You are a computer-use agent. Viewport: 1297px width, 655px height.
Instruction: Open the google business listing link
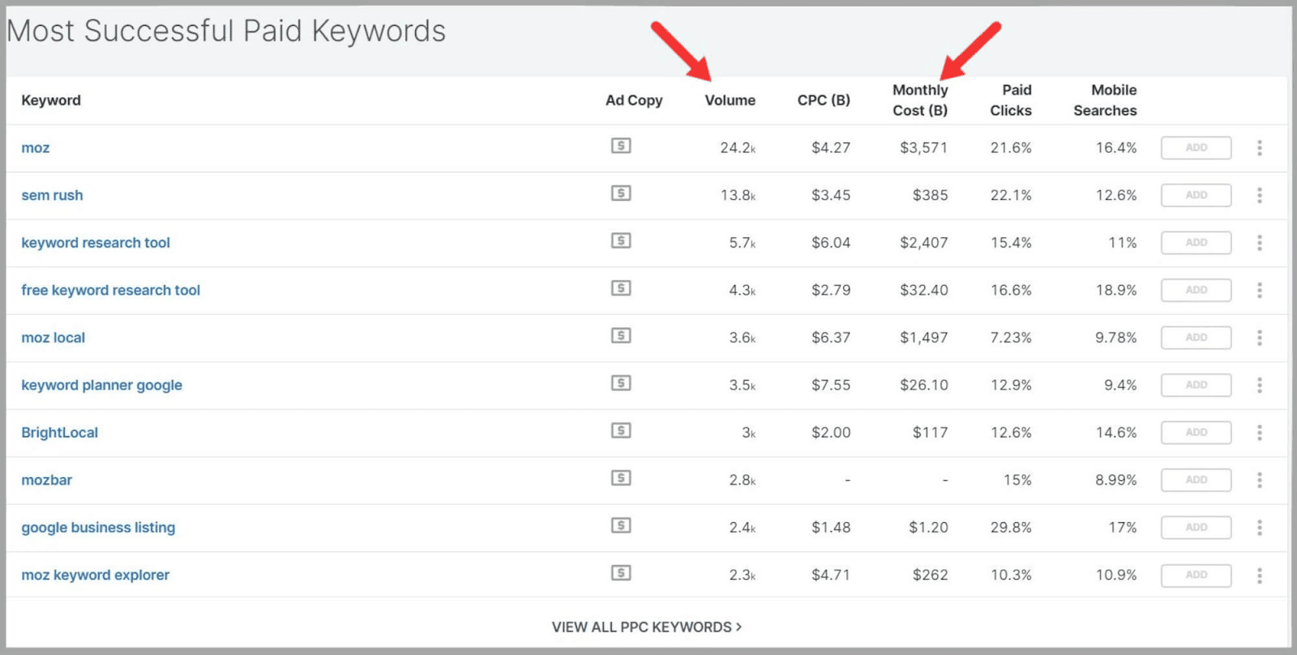tap(98, 528)
